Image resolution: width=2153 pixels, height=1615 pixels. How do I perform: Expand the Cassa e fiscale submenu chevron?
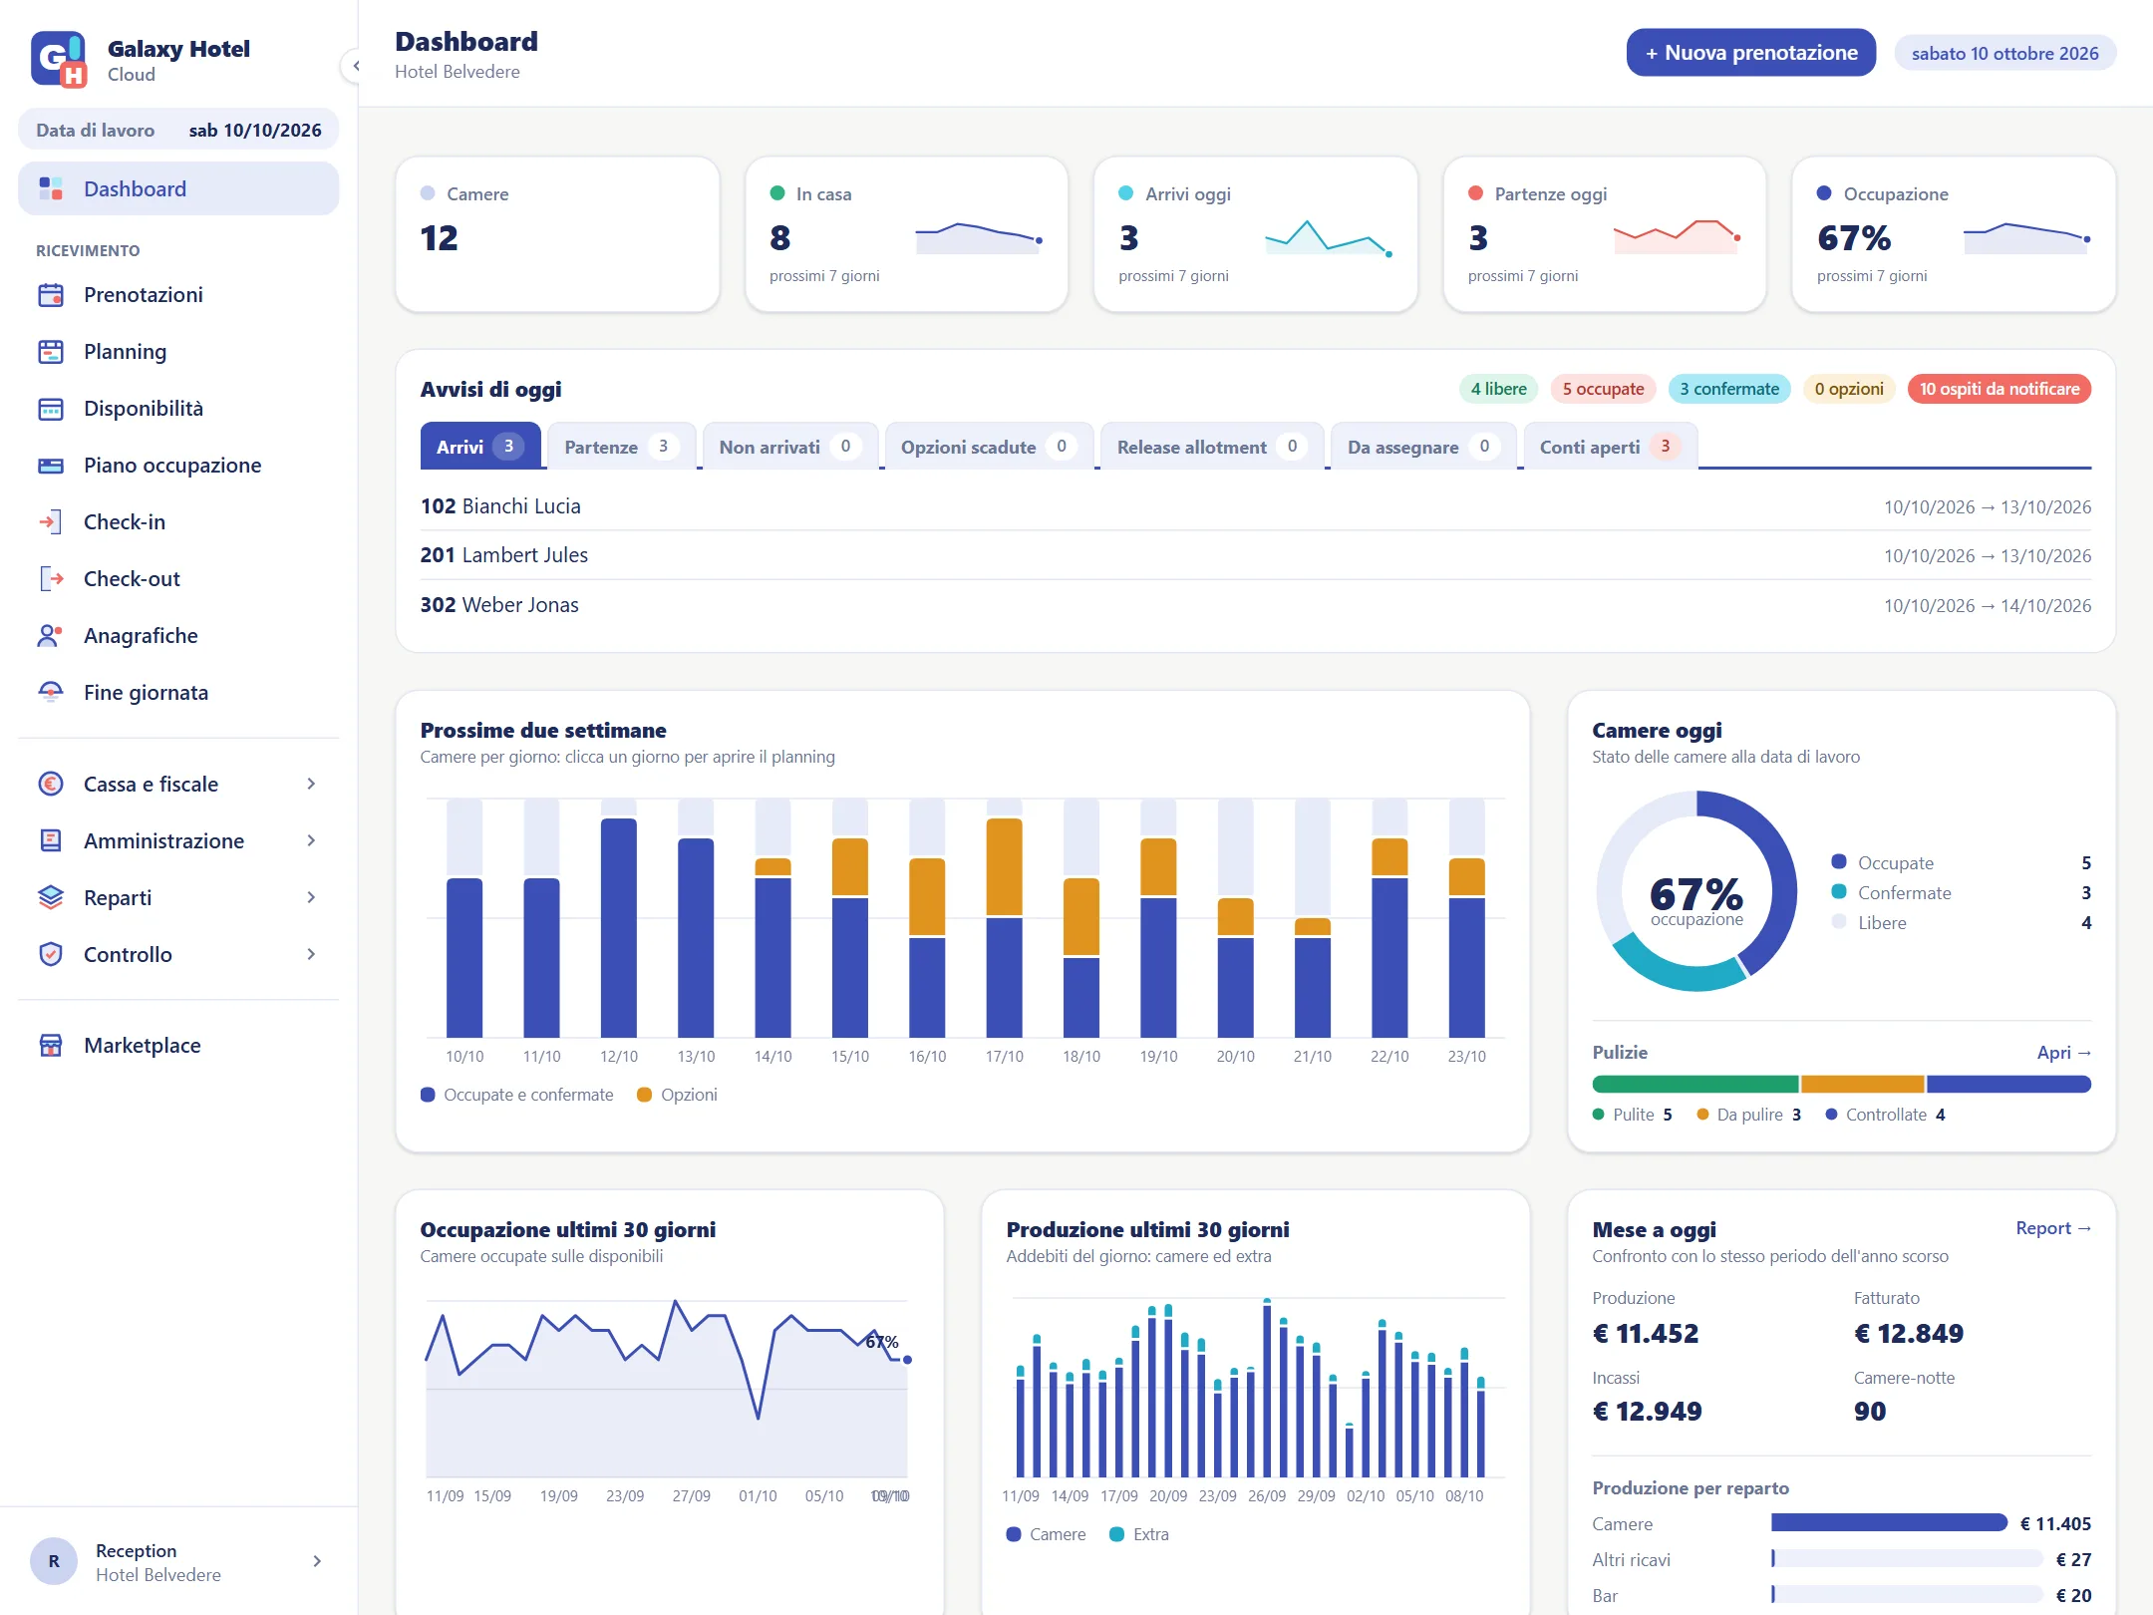tap(311, 785)
